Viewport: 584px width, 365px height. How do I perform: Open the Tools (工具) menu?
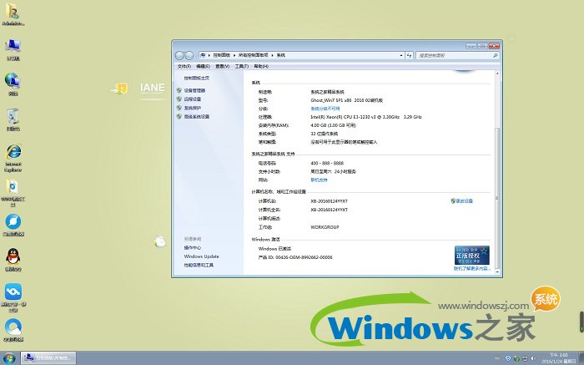click(x=241, y=66)
